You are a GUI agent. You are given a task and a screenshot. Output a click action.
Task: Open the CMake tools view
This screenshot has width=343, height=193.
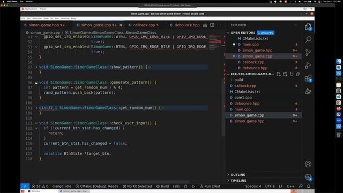coord(308,91)
